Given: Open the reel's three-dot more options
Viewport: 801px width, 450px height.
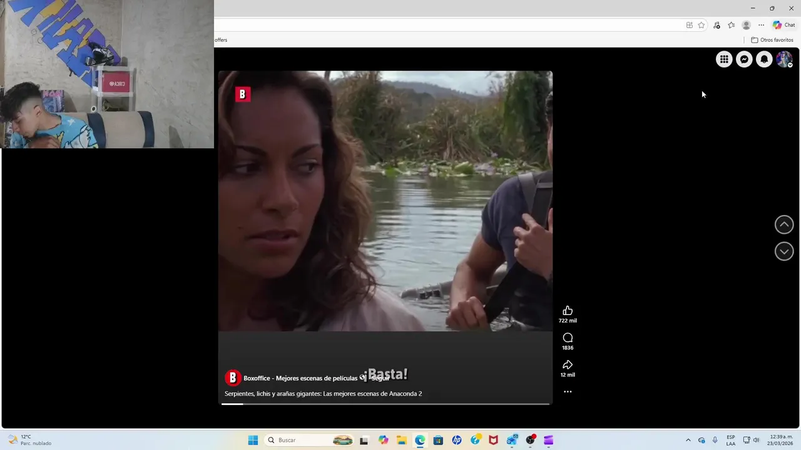Looking at the screenshot, I should [x=568, y=392].
